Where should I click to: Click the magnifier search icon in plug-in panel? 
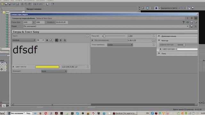click(x=1, y=9)
